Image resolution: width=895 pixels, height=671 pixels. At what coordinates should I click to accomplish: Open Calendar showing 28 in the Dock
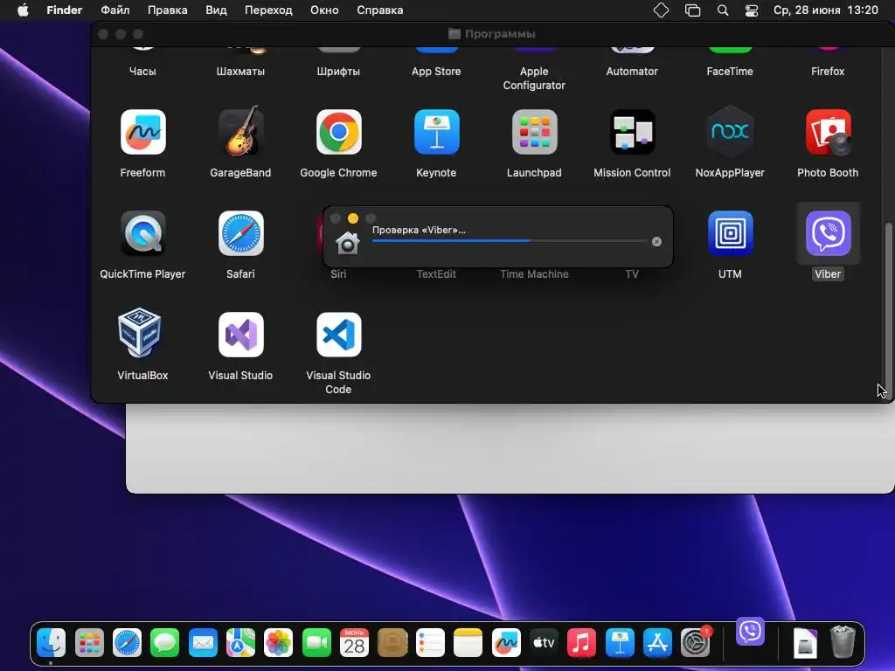354,643
